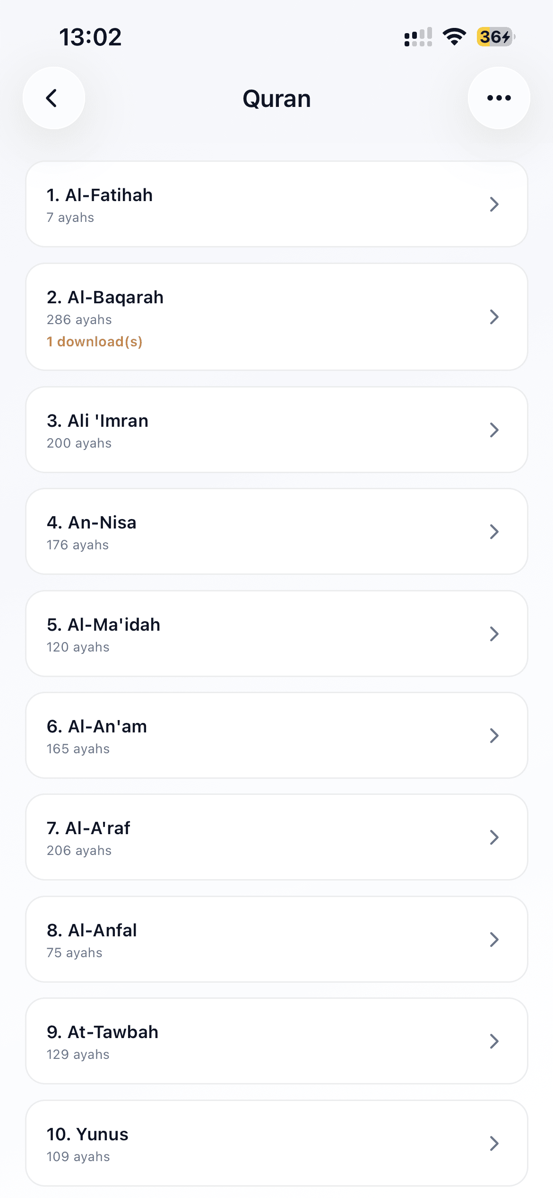Tap the Wi-Fi status icon
Screen dimensions: 553x1198
(454, 36)
